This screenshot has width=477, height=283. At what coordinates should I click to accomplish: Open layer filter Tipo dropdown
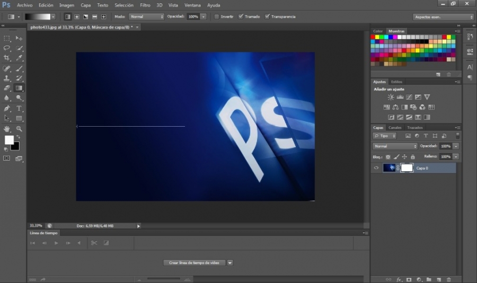coord(385,136)
